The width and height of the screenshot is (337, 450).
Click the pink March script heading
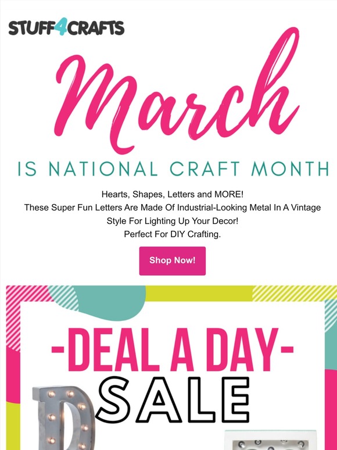click(x=177, y=90)
